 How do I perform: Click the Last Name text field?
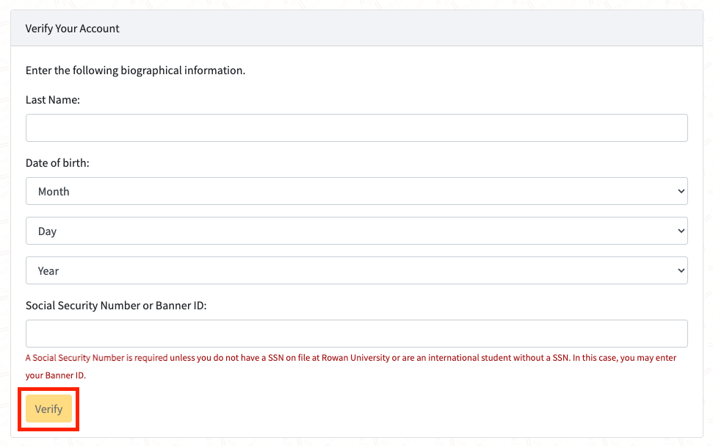pos(356,128)
